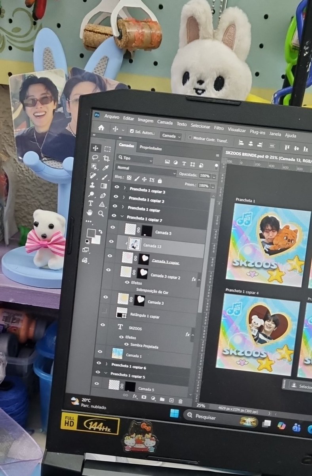The height and width of the screenshot is (476, 312).
Task: Select the Lasso tool
Action: click(x=95, y=157)
